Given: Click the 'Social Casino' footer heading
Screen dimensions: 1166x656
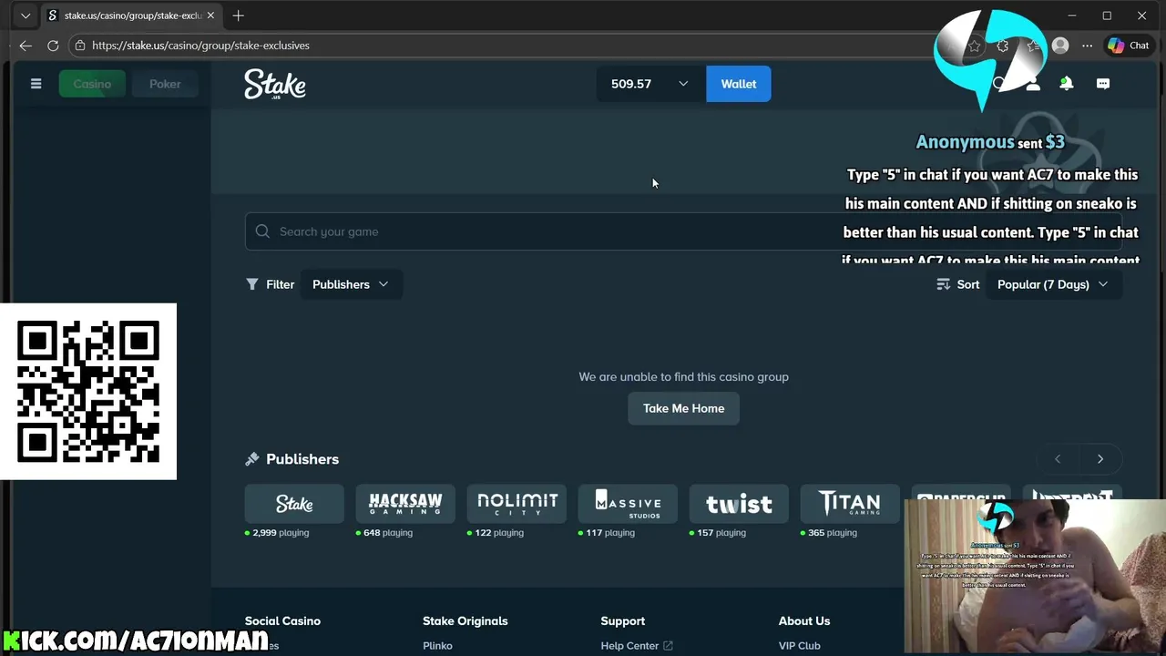Looking at the screenshot, I should 282,621.
